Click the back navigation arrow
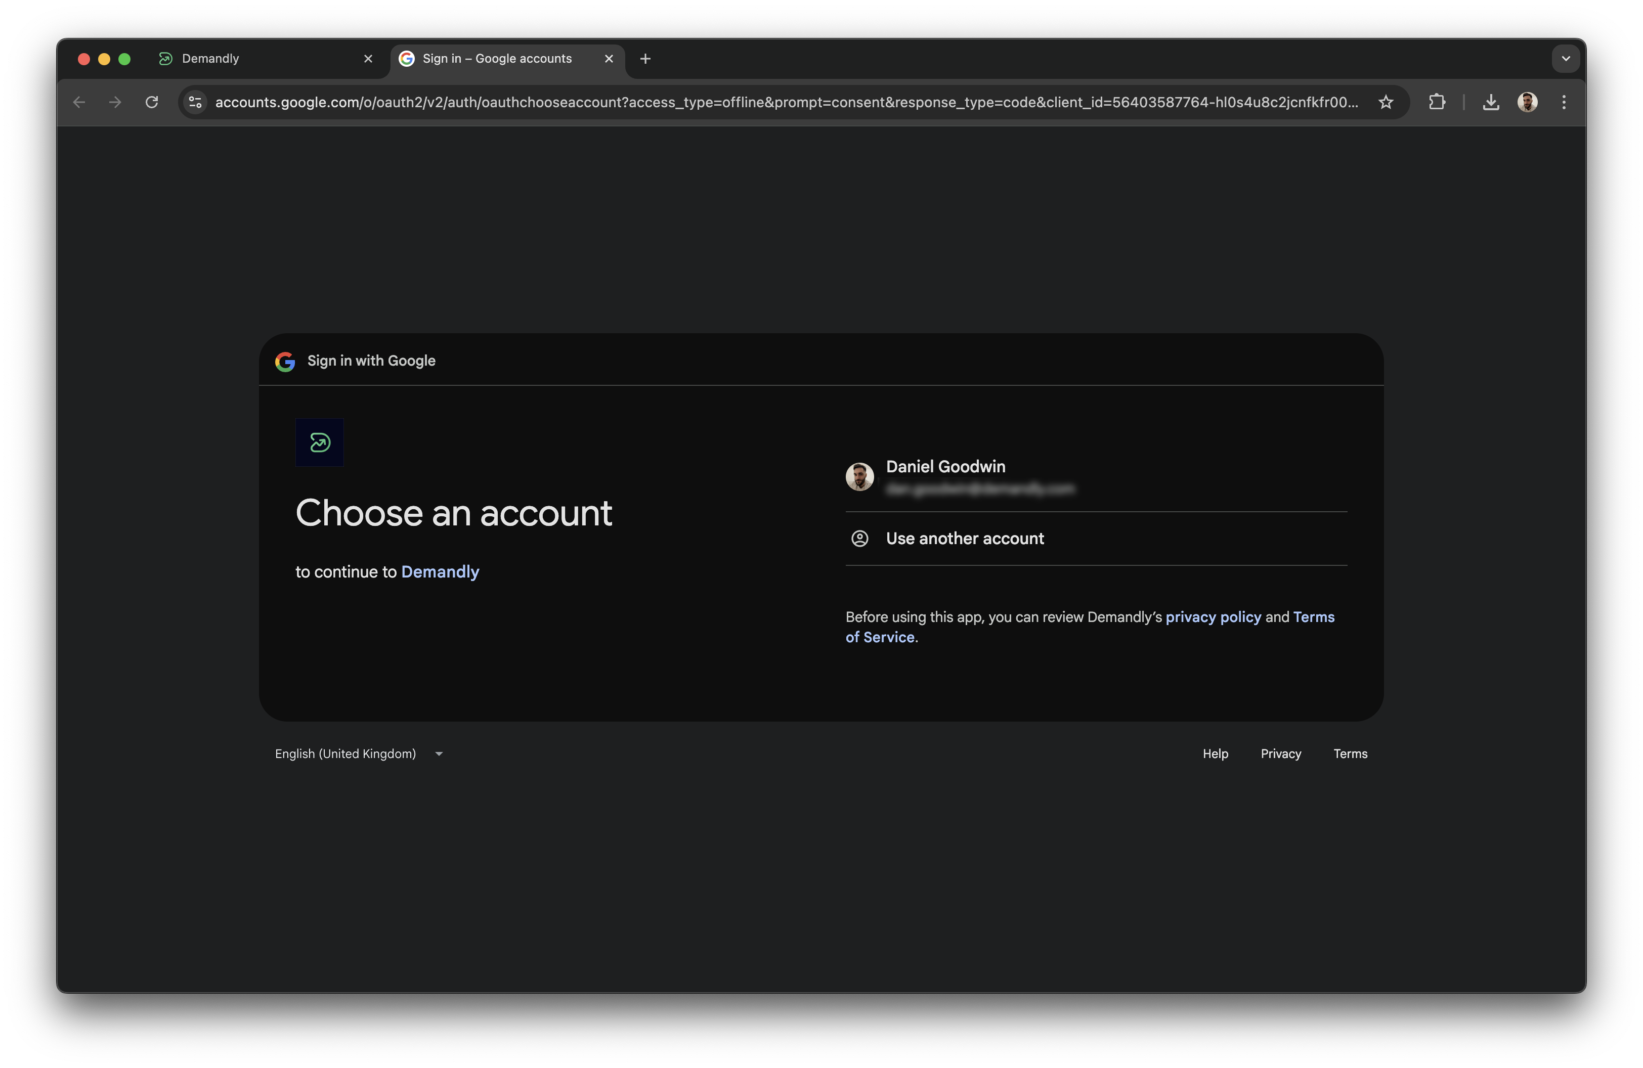This screenshot has height=1068, width=1643. click(x=79, y=102)
